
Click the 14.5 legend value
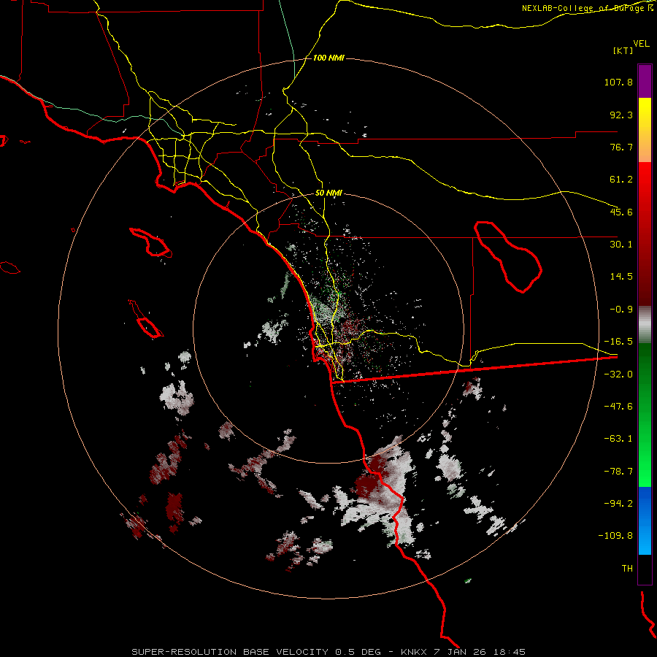coord(621,277)
